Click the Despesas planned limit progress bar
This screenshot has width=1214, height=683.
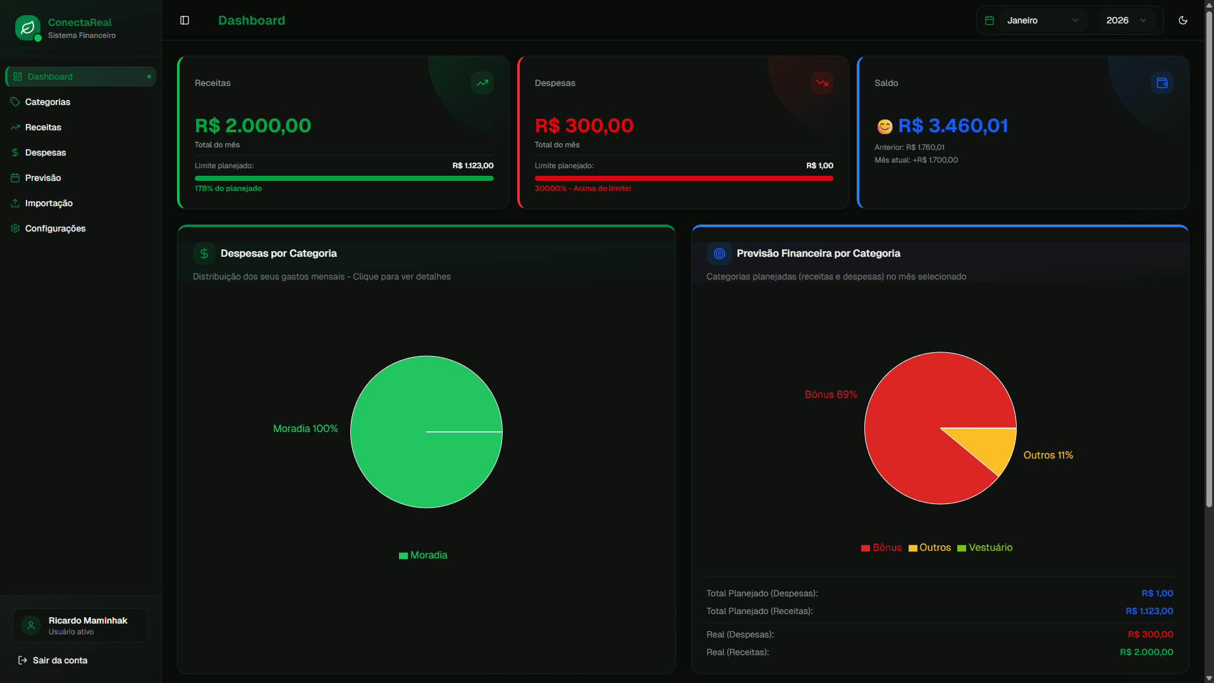tap(684, 178)
